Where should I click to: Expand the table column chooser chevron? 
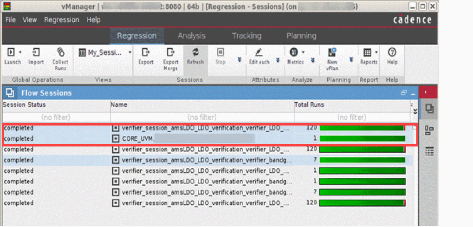[x=415, y=111]
